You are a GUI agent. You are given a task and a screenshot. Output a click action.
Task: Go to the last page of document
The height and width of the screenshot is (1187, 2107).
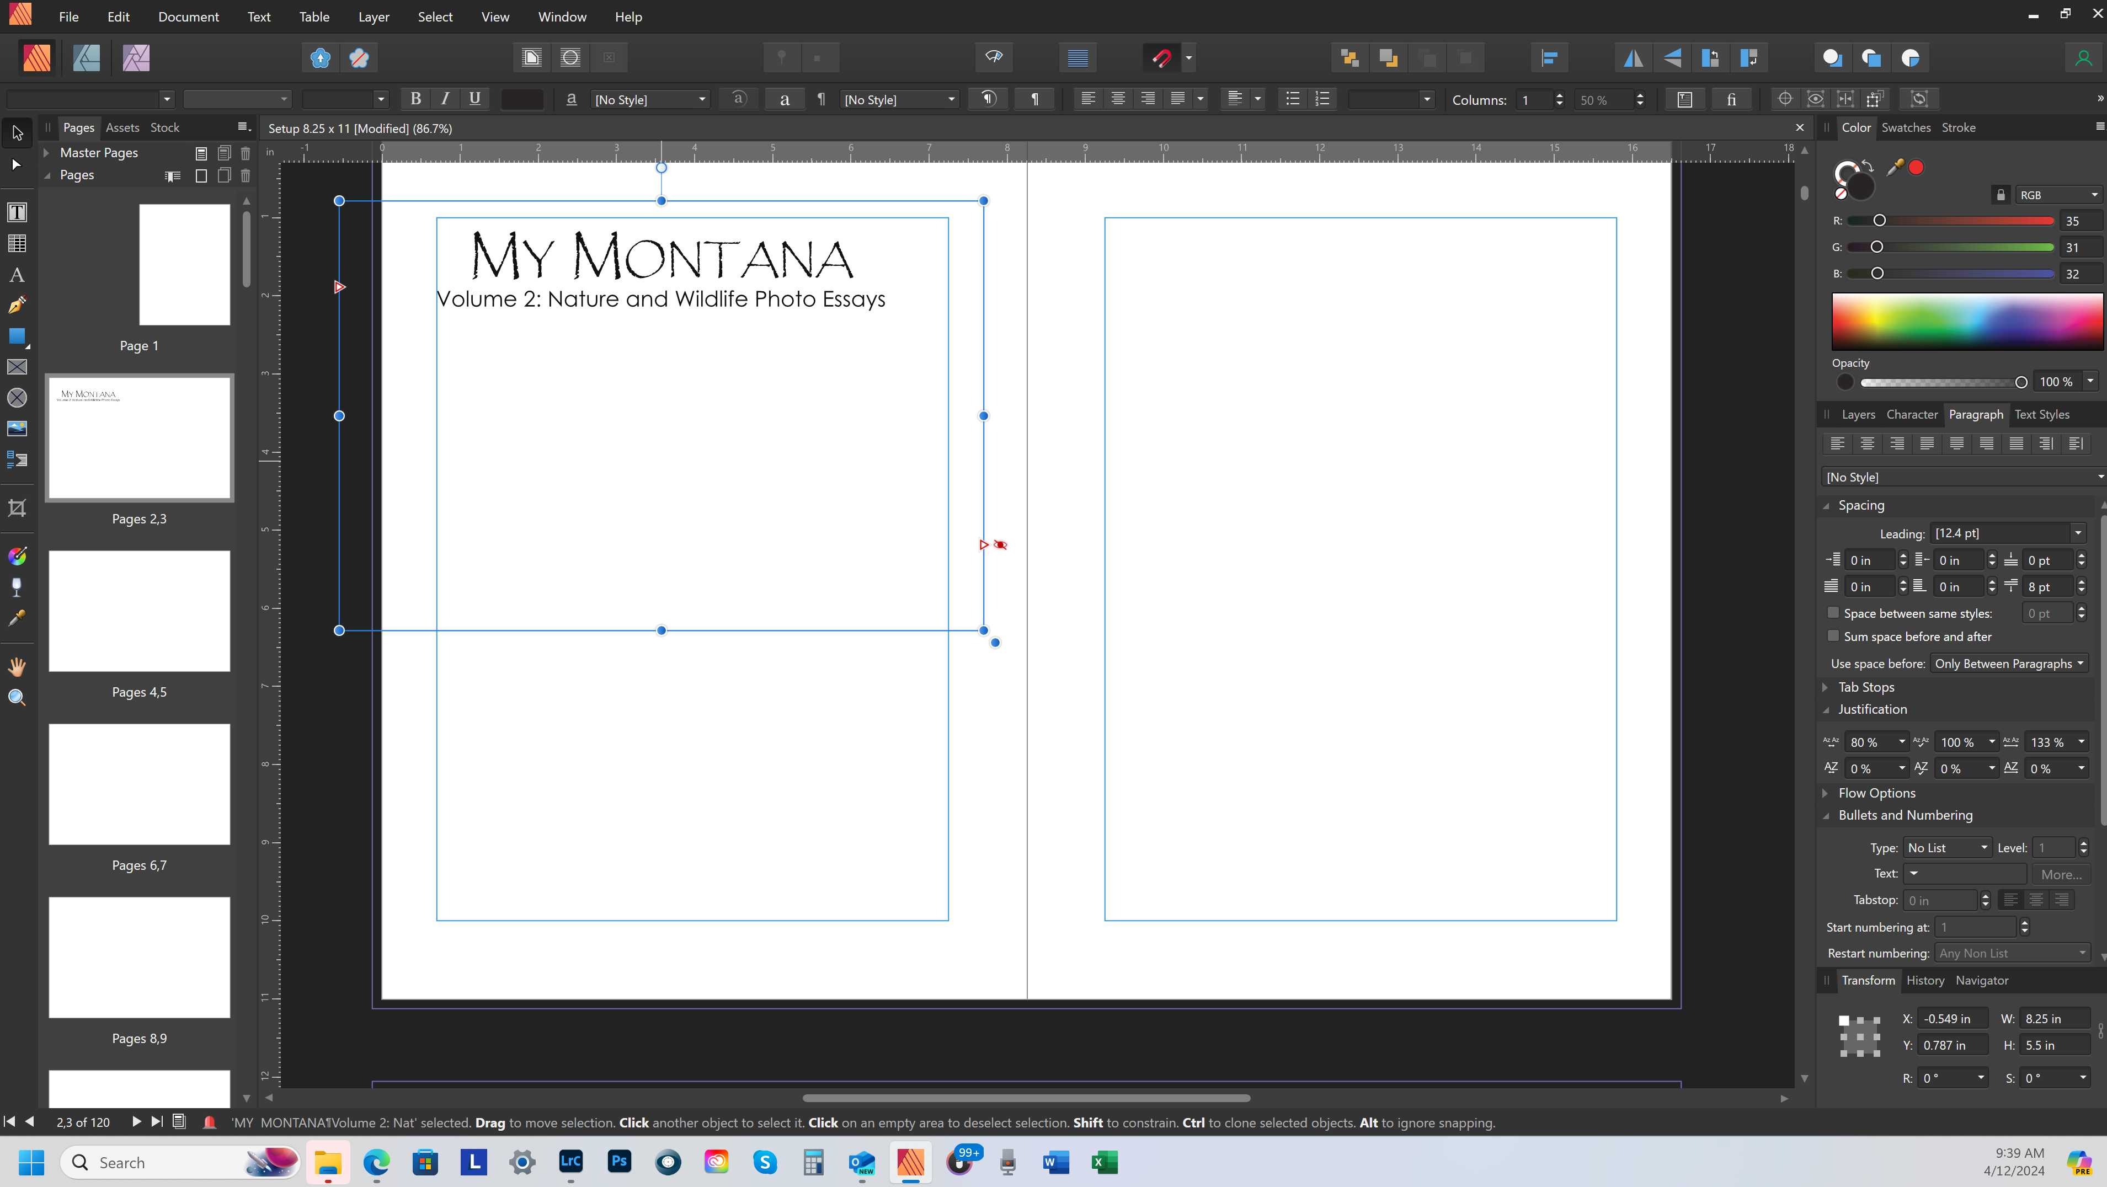click(156, 1121)
